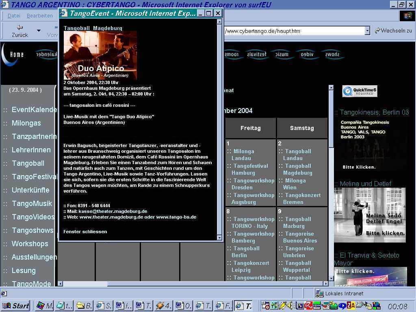Open the folder taskbar item 'B.'

84,305
